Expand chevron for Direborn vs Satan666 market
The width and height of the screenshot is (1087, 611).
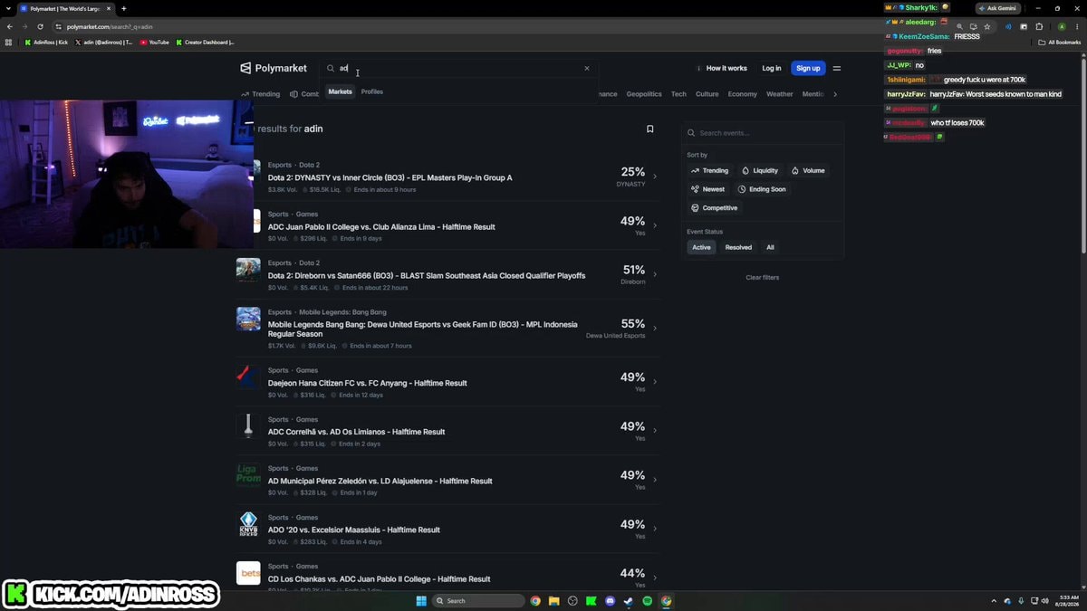[x=655, y=275]
